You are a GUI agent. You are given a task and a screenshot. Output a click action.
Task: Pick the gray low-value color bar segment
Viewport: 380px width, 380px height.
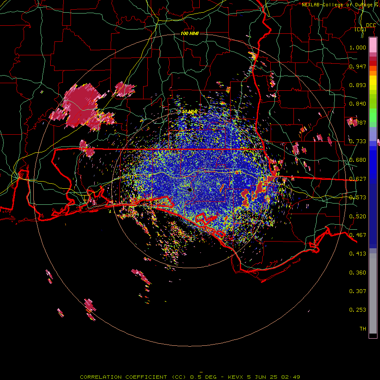pos(373,293)
